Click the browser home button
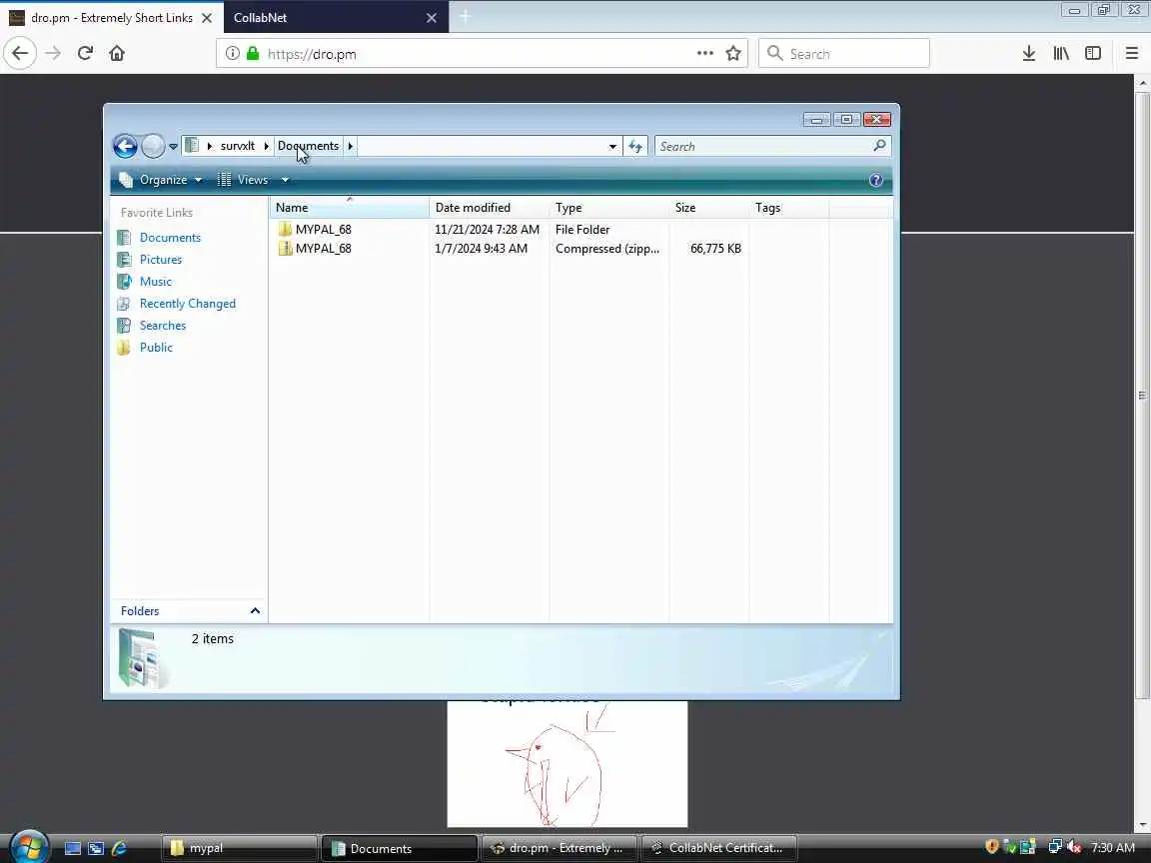 click(x=117, y=53)
